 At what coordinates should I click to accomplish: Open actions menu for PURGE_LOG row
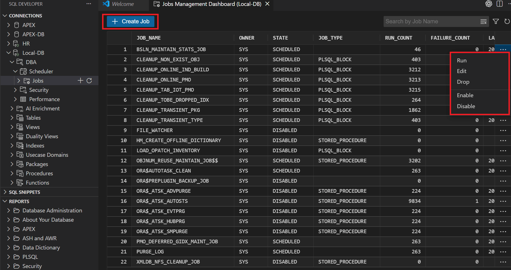click(x=503, y=252)
